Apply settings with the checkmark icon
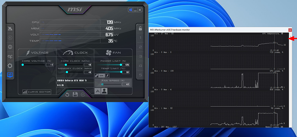The height and width of the screenshot is (137, 297). [x=83, y=94]
